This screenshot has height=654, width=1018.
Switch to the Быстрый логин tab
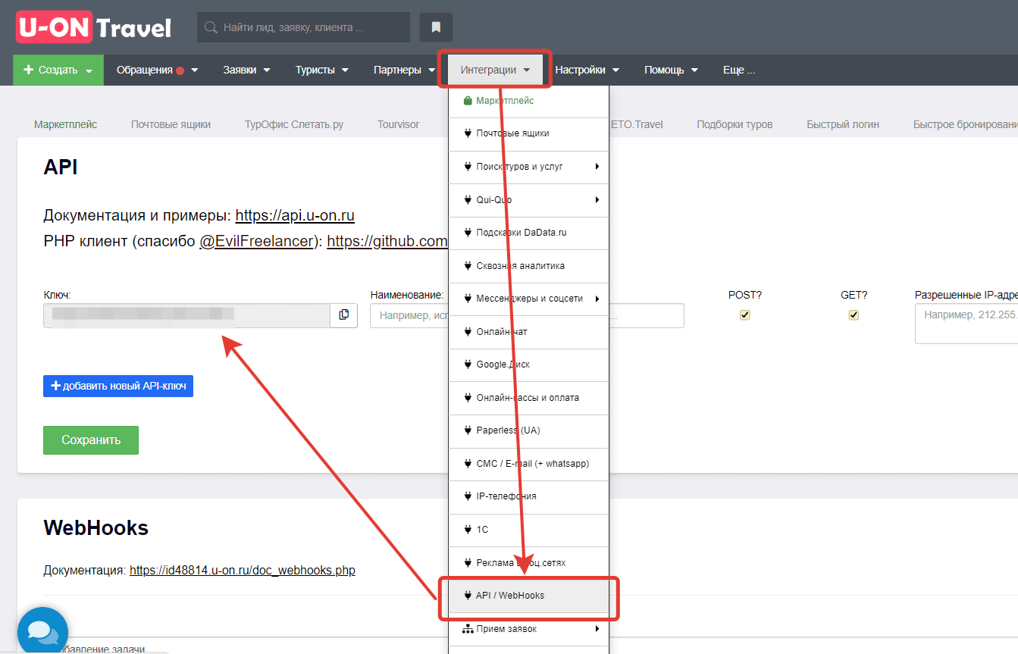[x=843, y=124]
